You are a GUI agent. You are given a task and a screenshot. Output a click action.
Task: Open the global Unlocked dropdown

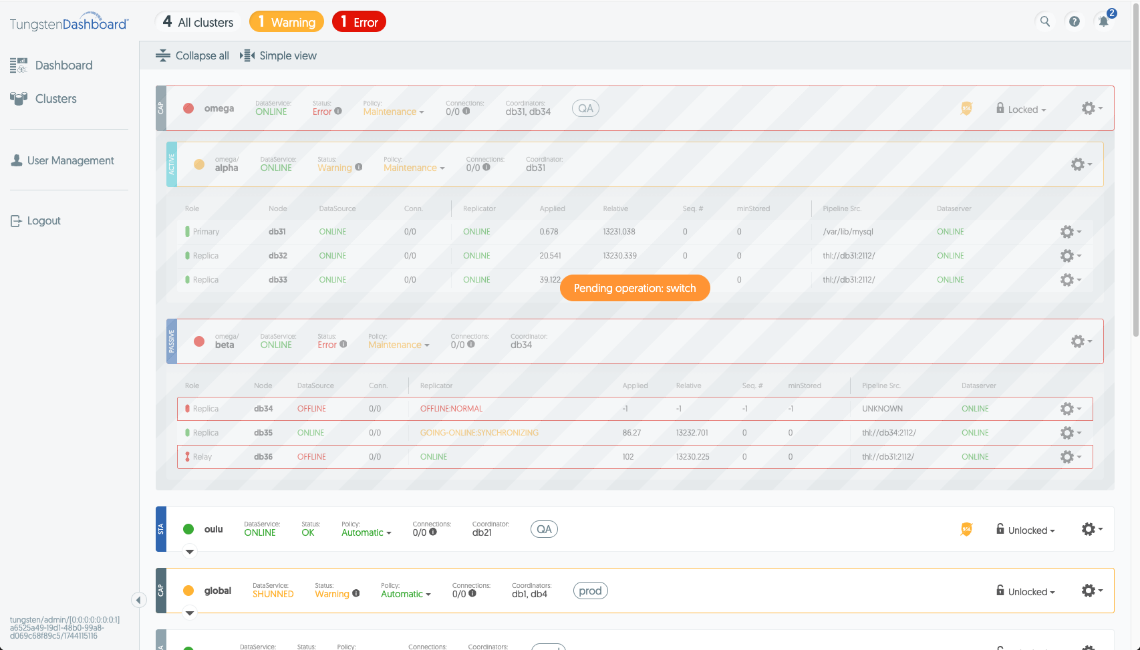[x=1025, y=591]
